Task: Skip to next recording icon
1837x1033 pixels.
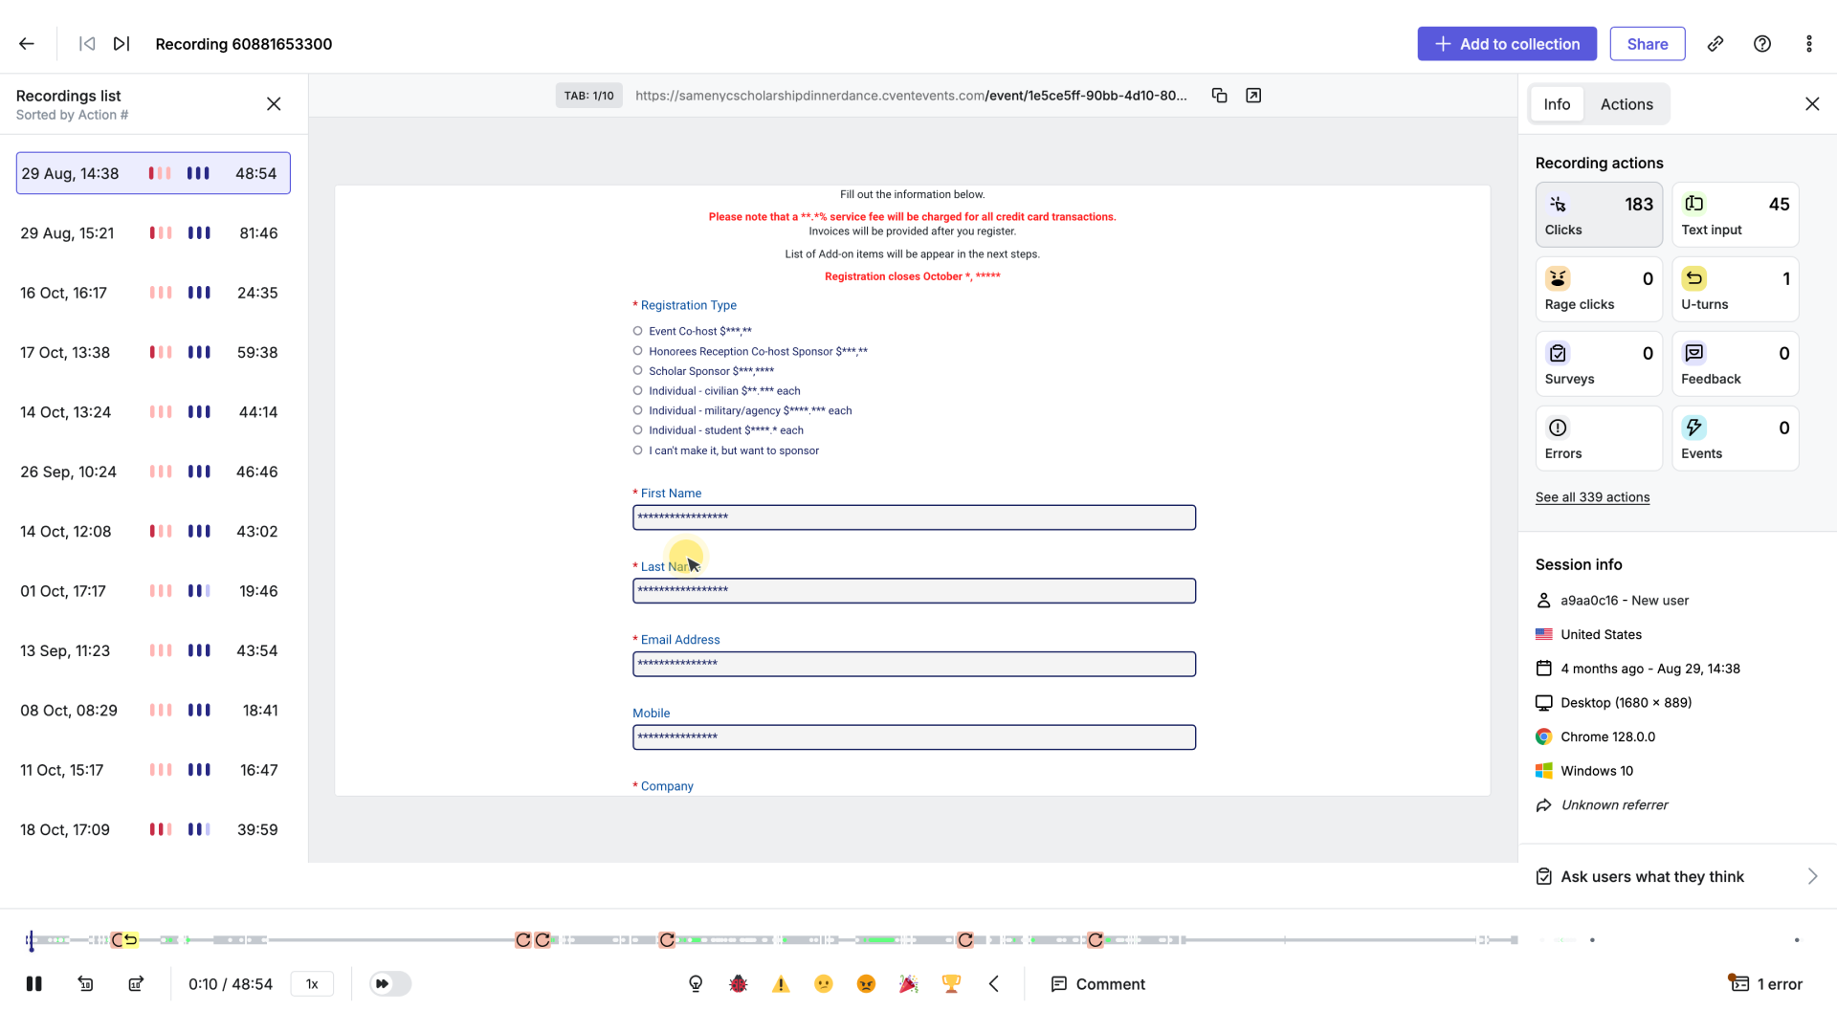Action: coord(122,44)
